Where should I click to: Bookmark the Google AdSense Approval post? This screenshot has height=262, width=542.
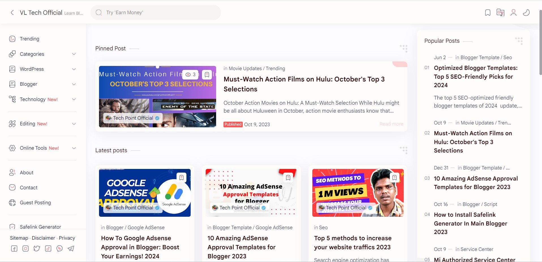tap(182, 177)
